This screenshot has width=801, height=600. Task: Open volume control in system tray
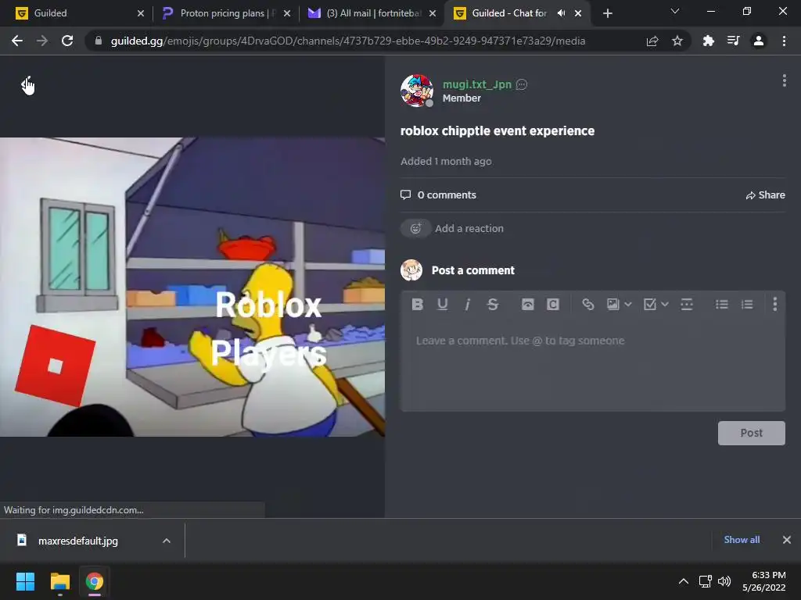[724, 581]
